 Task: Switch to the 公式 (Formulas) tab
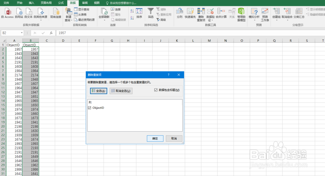[x=61, y=3]
